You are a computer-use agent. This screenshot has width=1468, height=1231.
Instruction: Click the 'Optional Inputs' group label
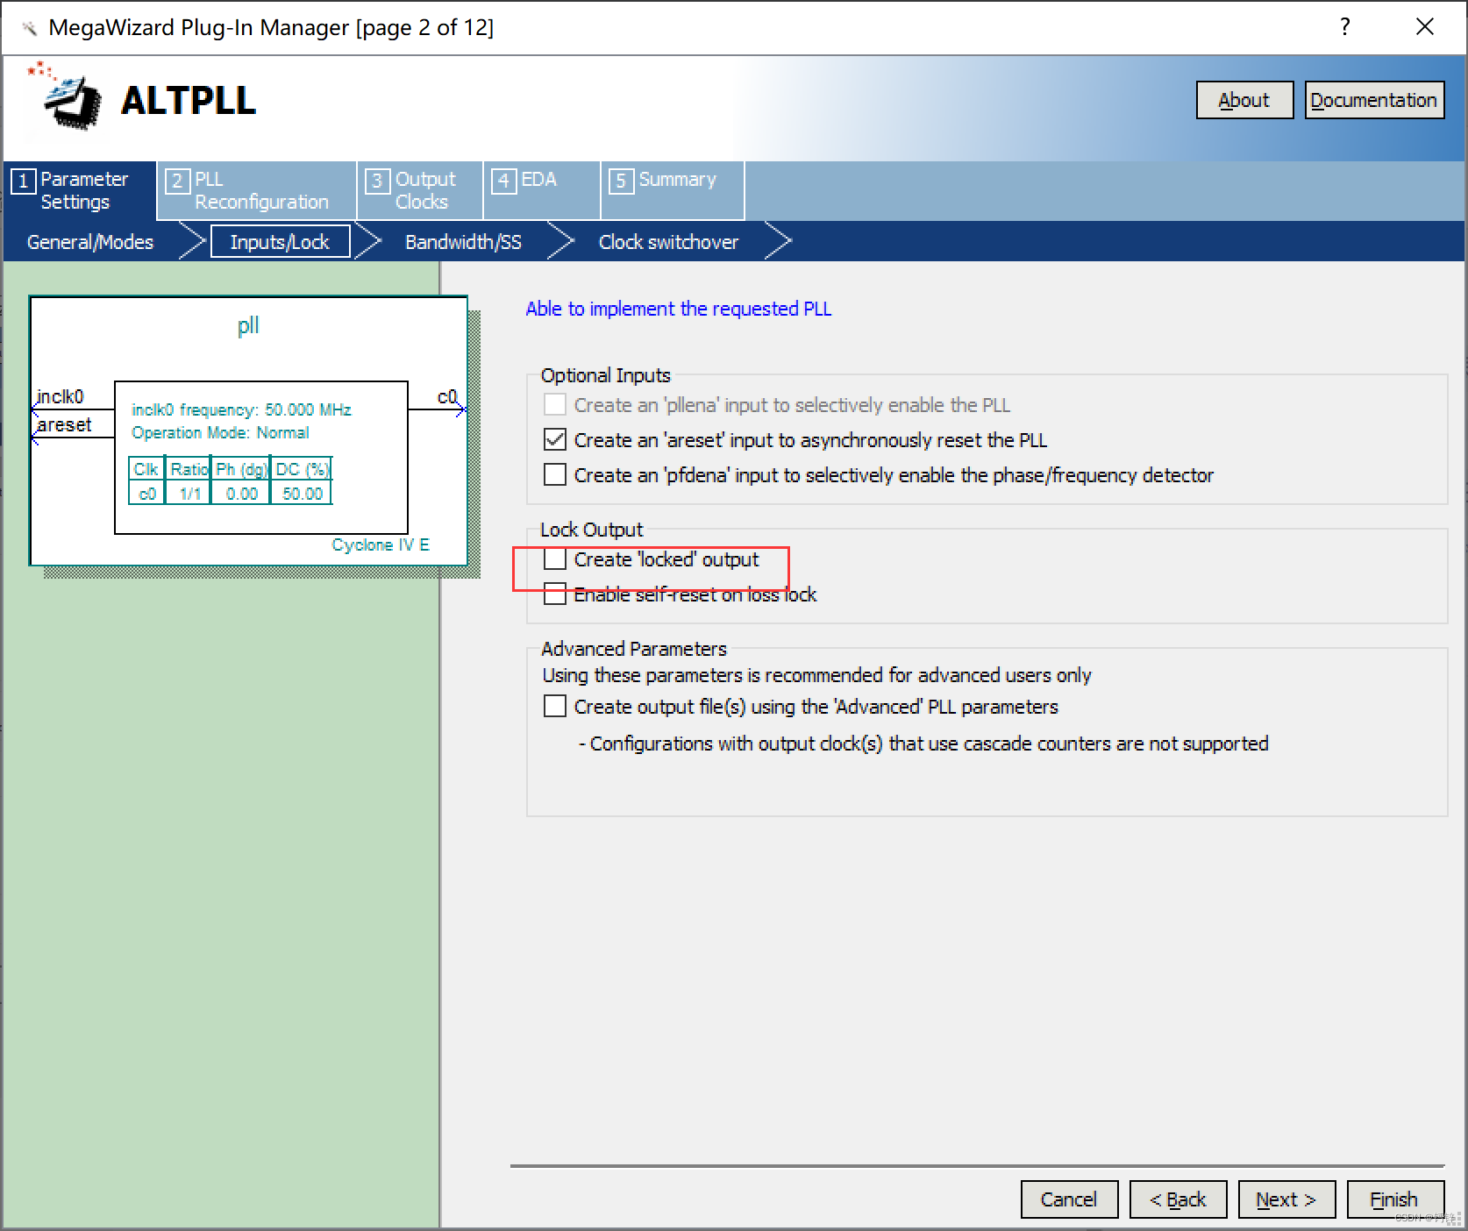(x=605, y=375)
